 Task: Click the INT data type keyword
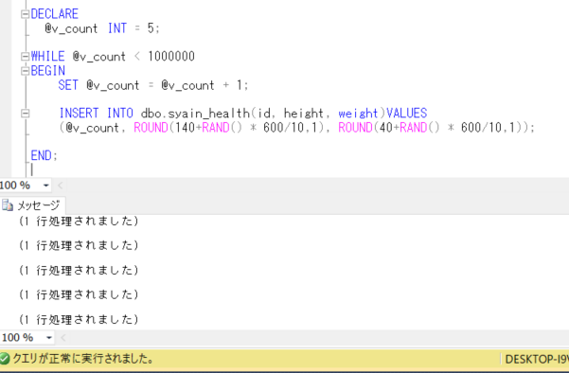point(117,28)
